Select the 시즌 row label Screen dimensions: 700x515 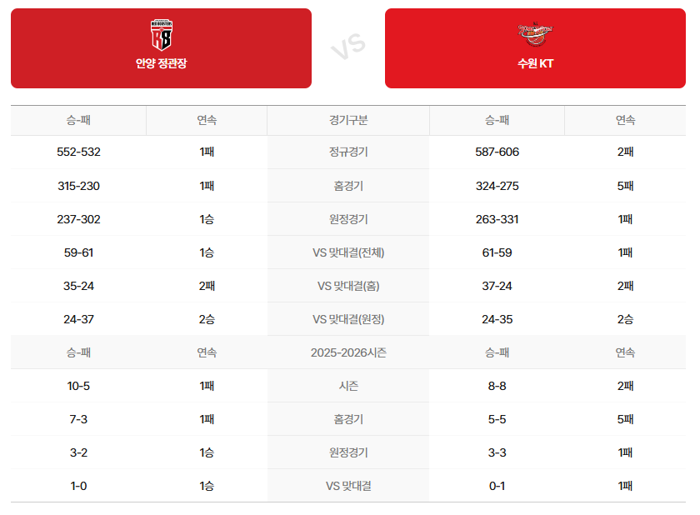[x=348, y=386]
